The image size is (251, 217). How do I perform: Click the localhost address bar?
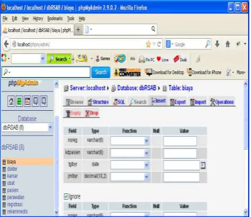coord(79,44)
